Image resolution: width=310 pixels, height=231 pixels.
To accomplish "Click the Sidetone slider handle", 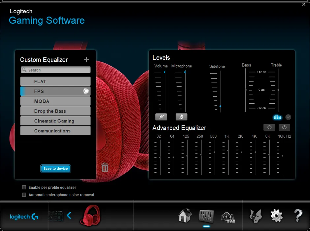I will pos(220,106).
